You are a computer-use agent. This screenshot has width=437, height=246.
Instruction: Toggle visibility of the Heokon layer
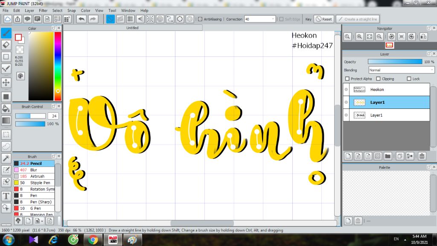[346, 90]
